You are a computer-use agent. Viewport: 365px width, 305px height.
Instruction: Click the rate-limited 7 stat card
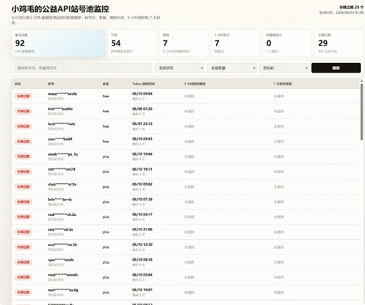(184, 43)
